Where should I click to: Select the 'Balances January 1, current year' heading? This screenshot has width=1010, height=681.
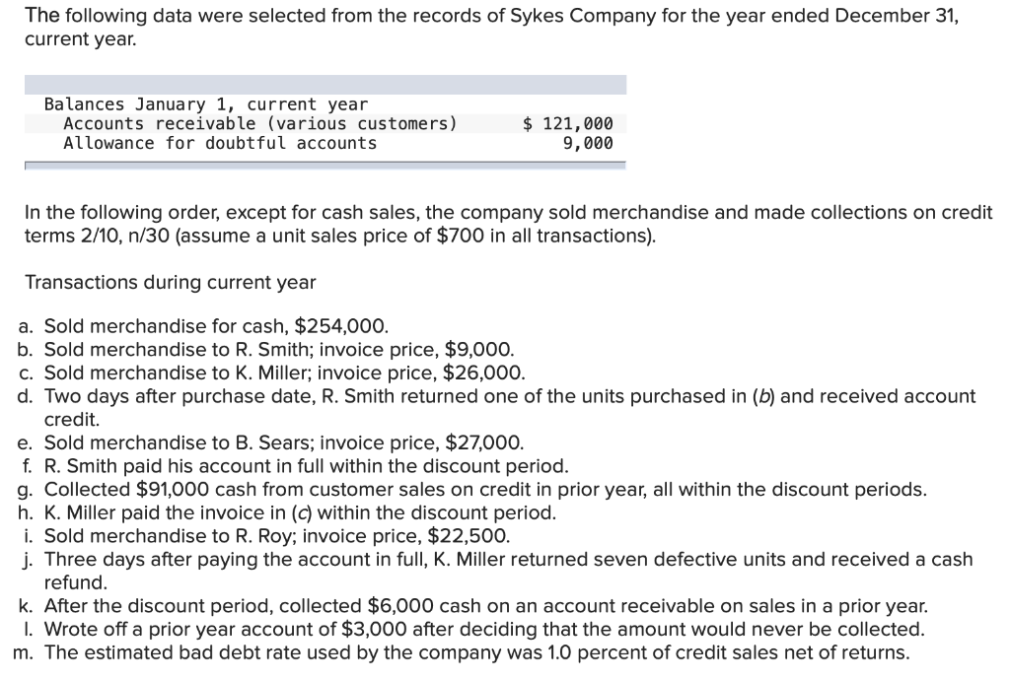coord(205,104)
